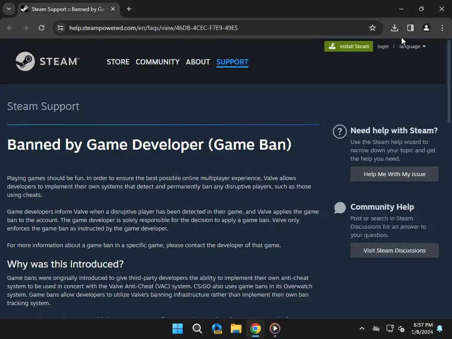Screen dimensions: 452x339
Task: Open the Chrome profile icon
Action: (x=426, y=28)
